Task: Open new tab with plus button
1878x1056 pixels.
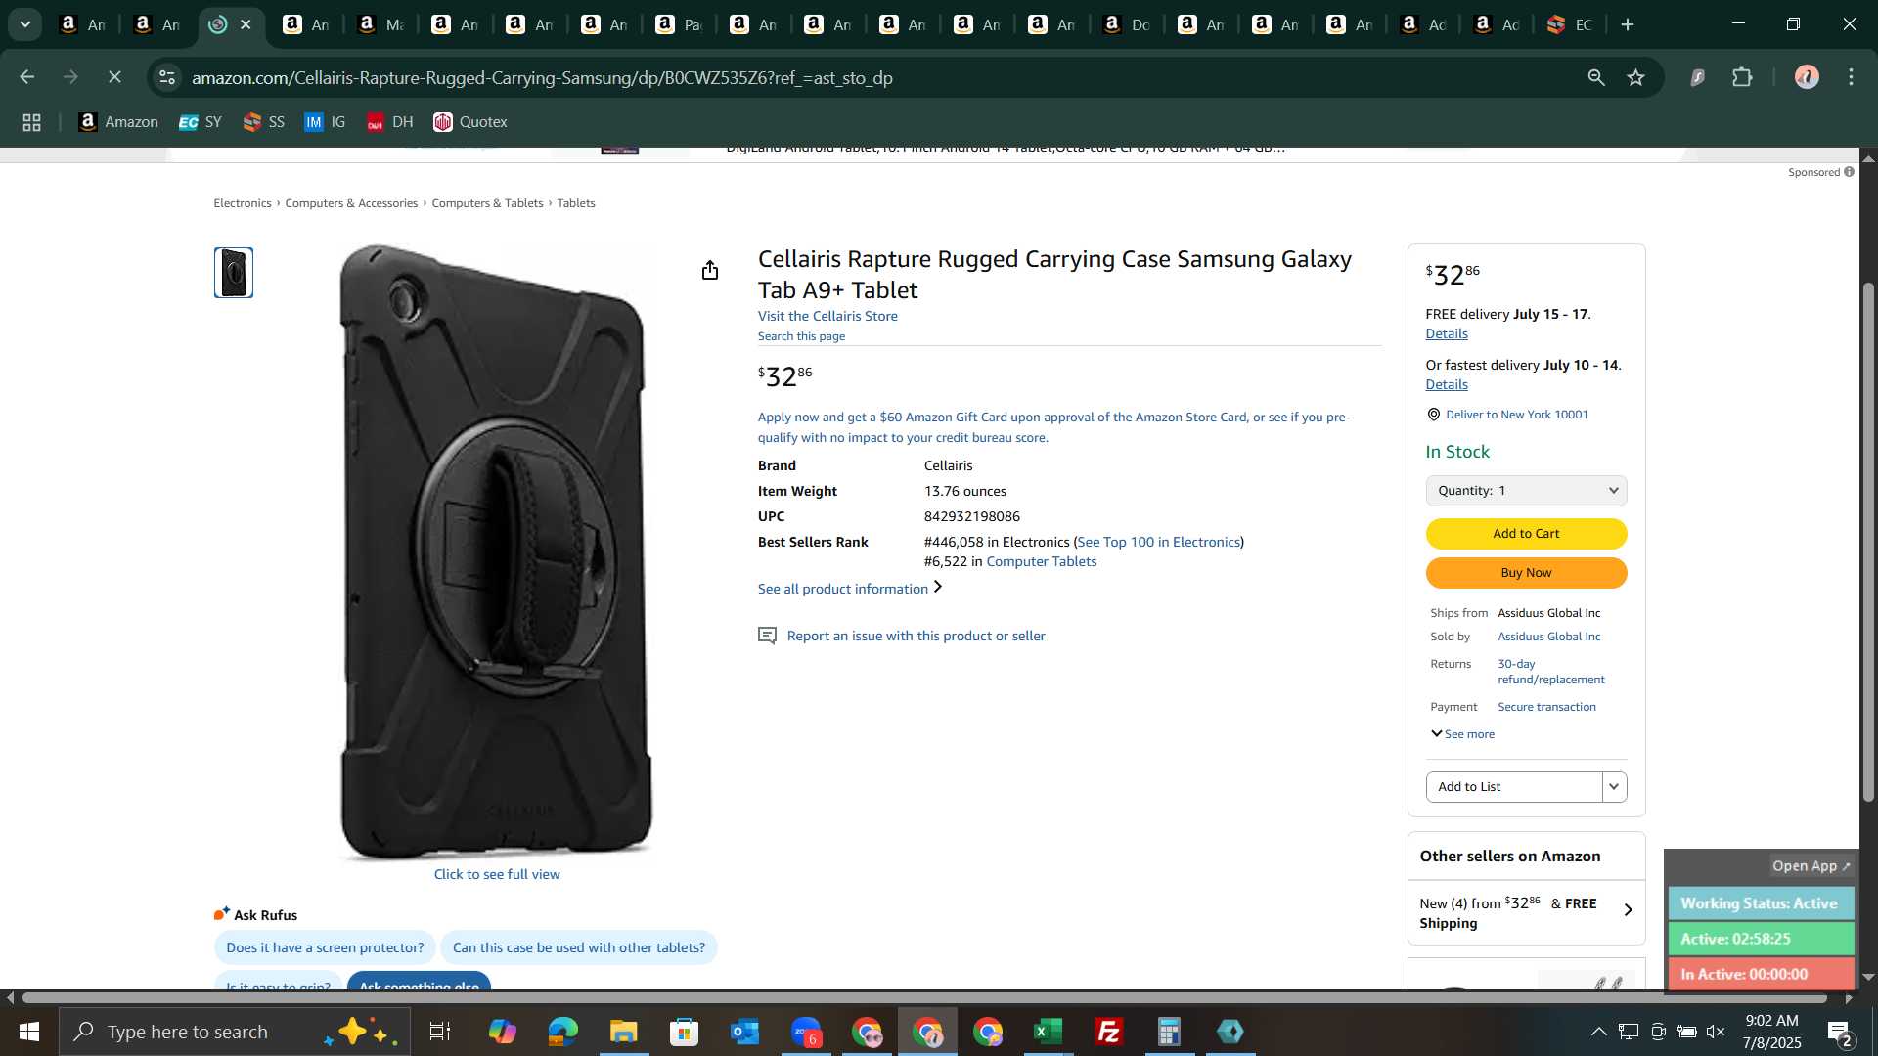Action: pos(1628,24)
